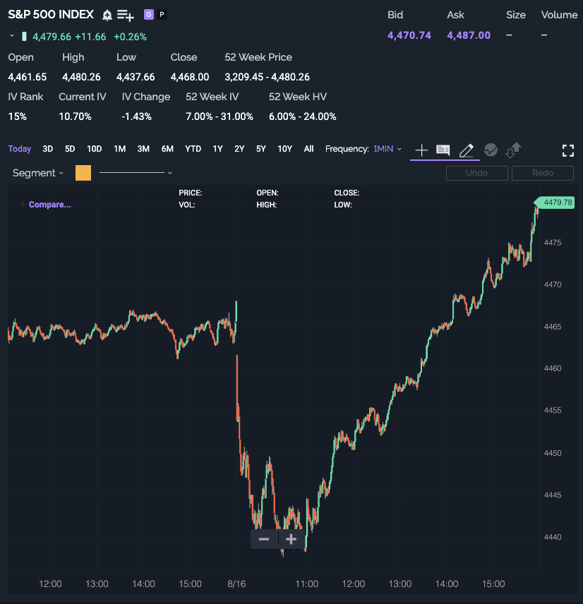
Task: Click the last price 4,479.66
Action: click(52, 37)
